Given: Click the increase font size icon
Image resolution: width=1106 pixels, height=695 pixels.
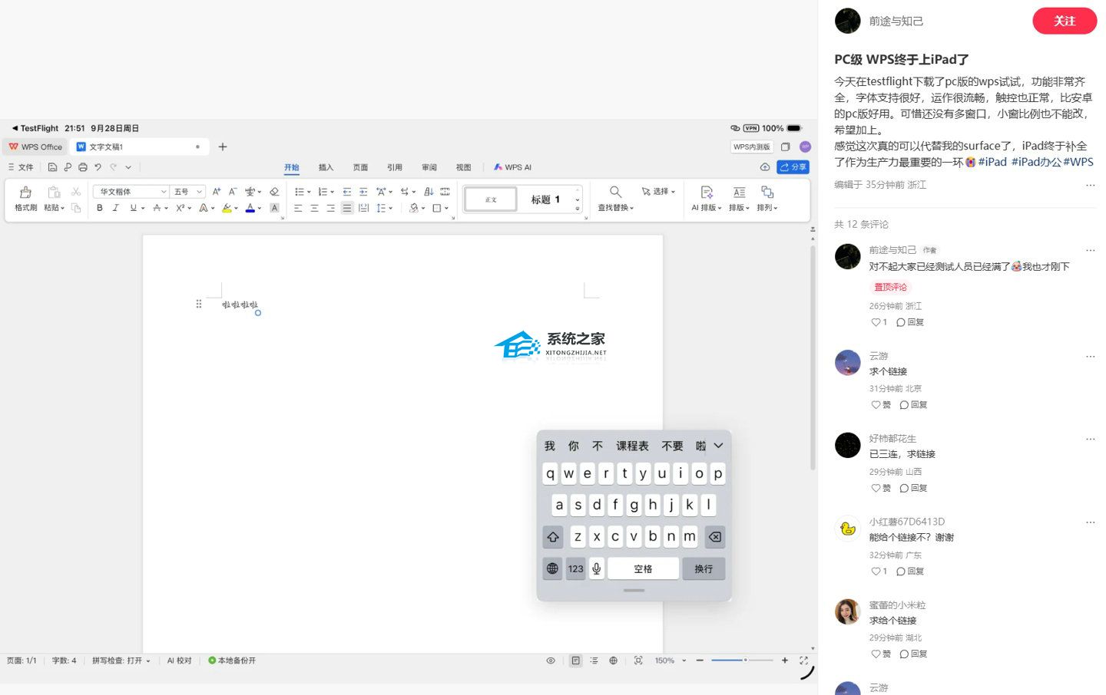Looking at the screenshot, I should [217, 192].
